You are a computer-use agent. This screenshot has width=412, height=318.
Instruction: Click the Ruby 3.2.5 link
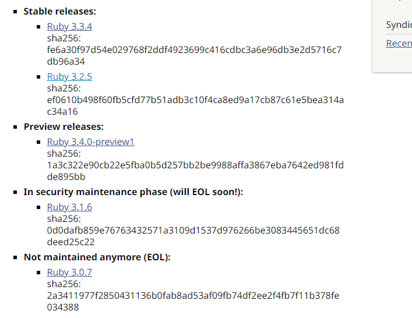coord(69,77)
